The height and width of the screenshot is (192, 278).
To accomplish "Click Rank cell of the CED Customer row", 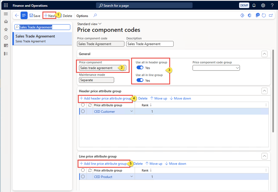I will [145, 112].
